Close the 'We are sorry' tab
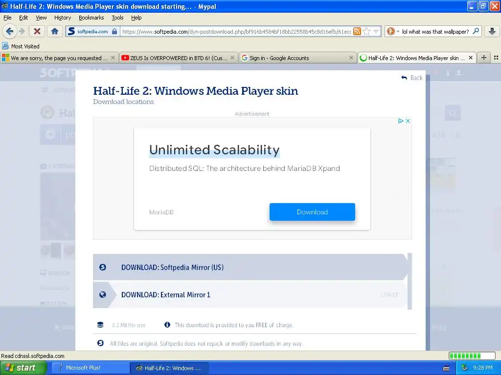This screenshot has height=375, width=501. tap(113, 58)
